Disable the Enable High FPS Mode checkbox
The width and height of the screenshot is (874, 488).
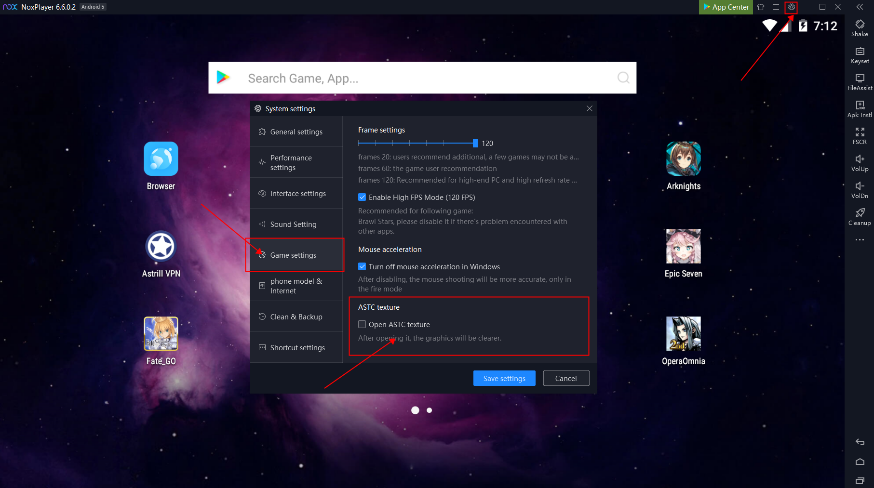362,197
